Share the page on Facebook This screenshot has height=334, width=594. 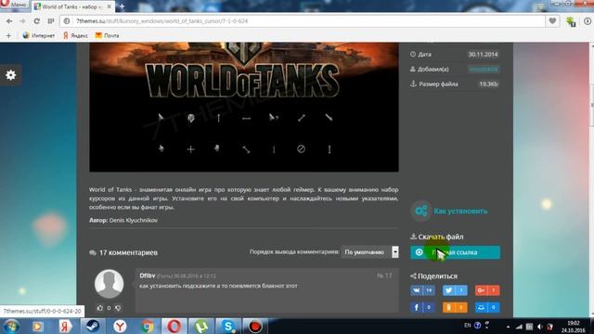422,307
